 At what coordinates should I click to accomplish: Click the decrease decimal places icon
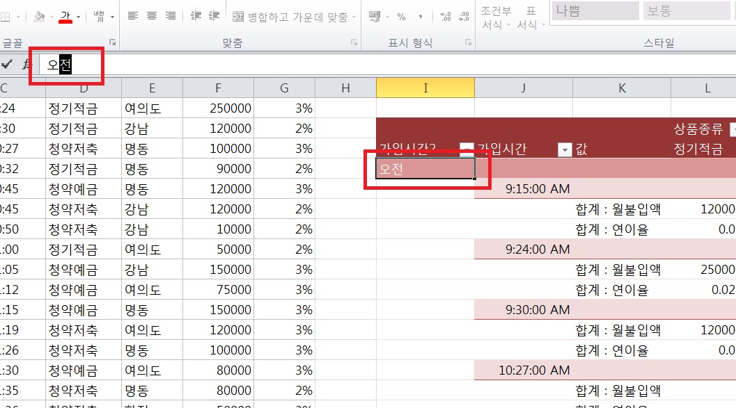[x=462, y=16]
